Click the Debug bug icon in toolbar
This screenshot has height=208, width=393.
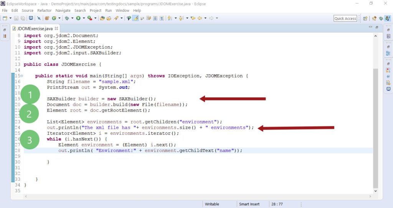coord(67,18)
